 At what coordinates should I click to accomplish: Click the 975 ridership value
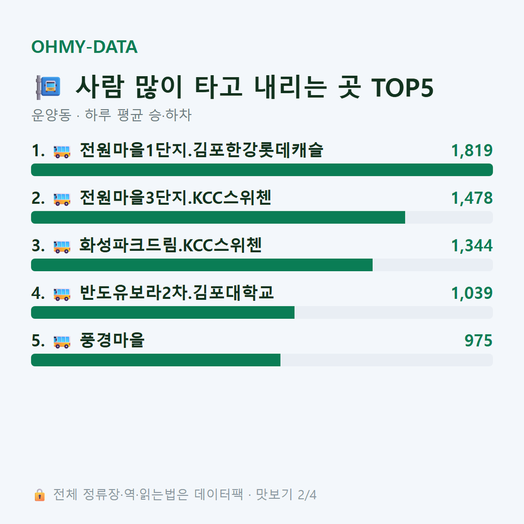[478, 340]
